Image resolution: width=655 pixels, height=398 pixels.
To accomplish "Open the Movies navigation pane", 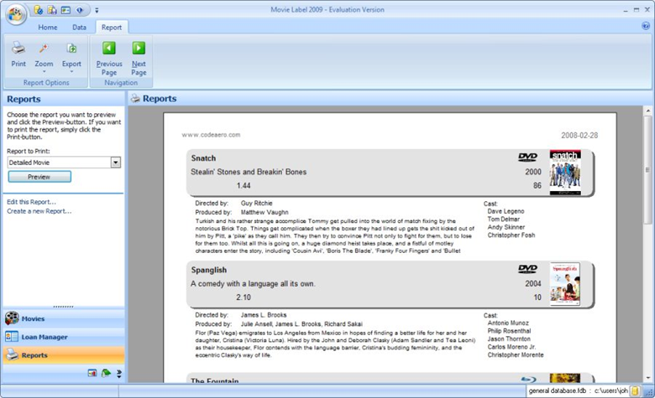I will coord(64,318).
